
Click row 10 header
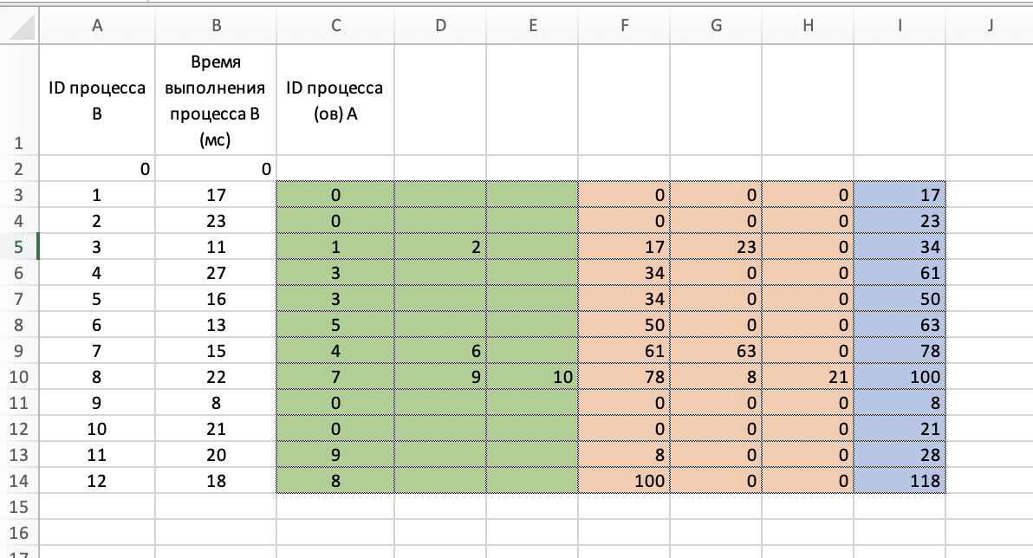tap(19, 378)
